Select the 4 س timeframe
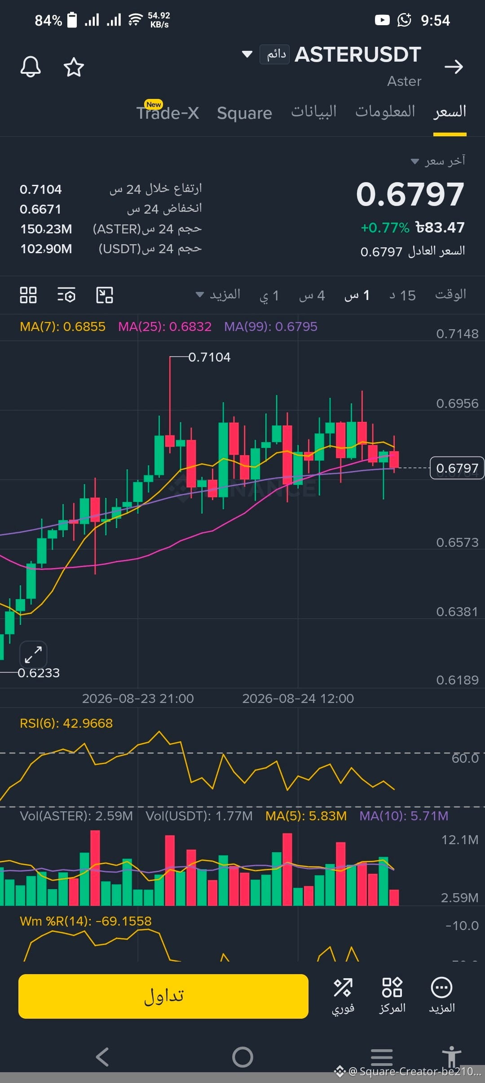The width and height of the screenshot is (485, 1083). [x=312, y=295]
